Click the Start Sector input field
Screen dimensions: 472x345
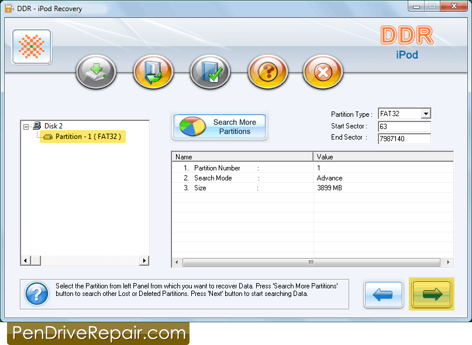[404, 127]
